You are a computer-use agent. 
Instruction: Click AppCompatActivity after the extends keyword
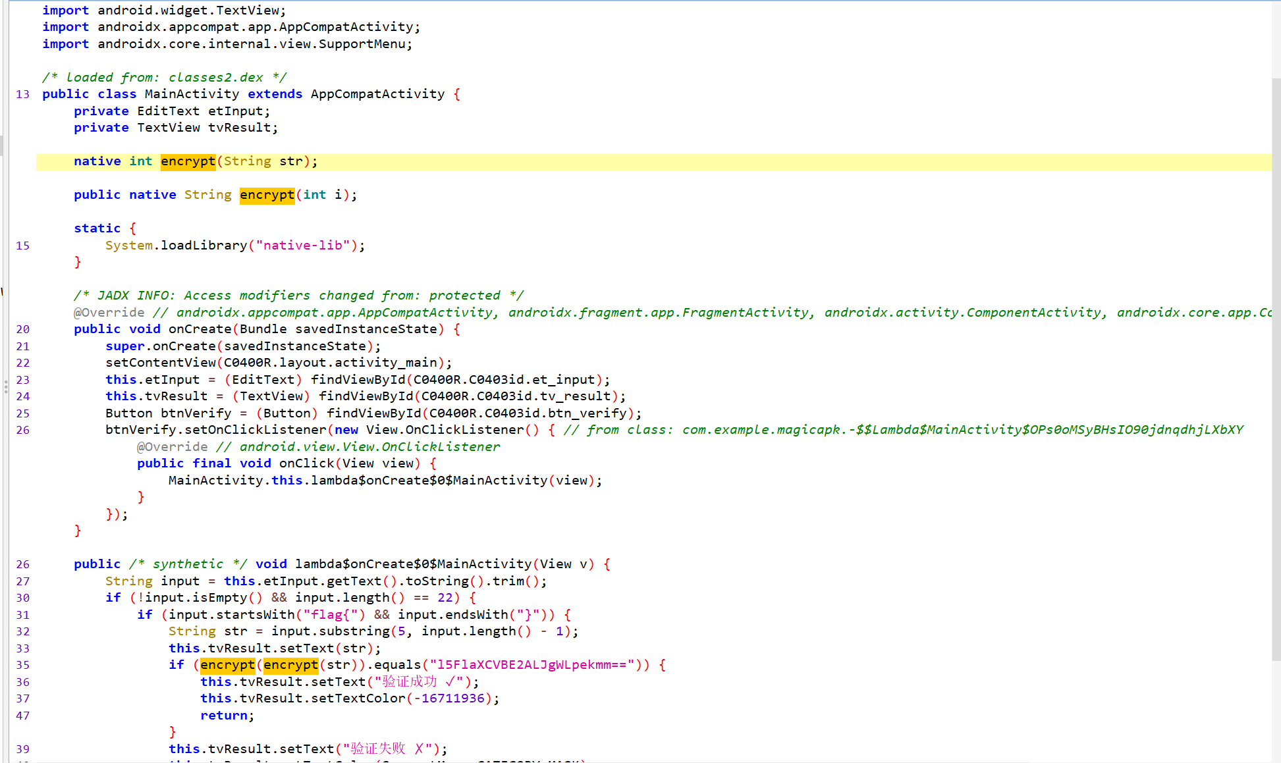pyautogui.click(x=378, y=94)
